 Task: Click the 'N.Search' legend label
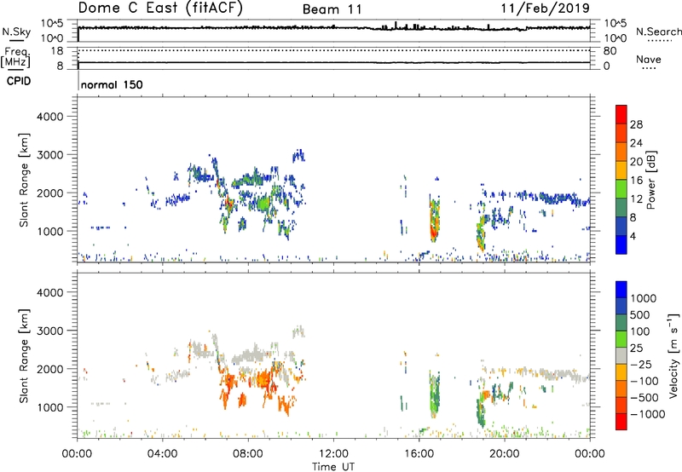pos(658,32)
